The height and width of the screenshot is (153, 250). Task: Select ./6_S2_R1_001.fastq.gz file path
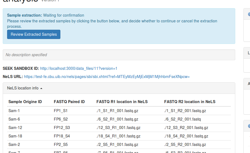pos(117,119)
